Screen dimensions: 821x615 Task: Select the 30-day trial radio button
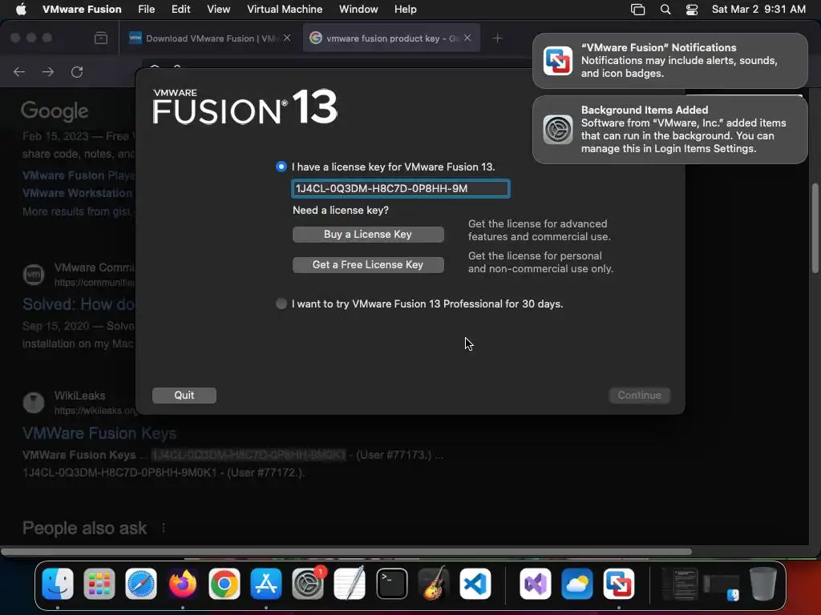(281, 303)
